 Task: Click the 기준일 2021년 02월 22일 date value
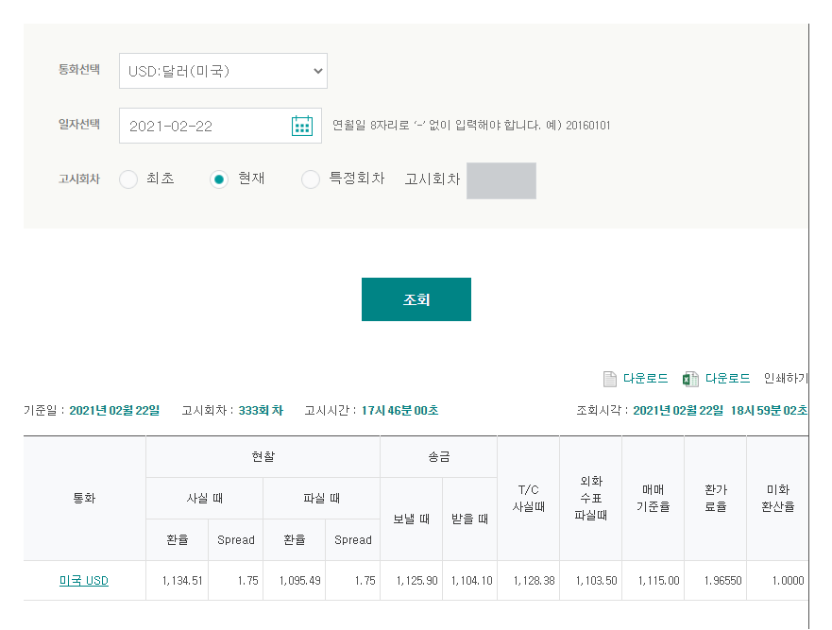point(114,410)
